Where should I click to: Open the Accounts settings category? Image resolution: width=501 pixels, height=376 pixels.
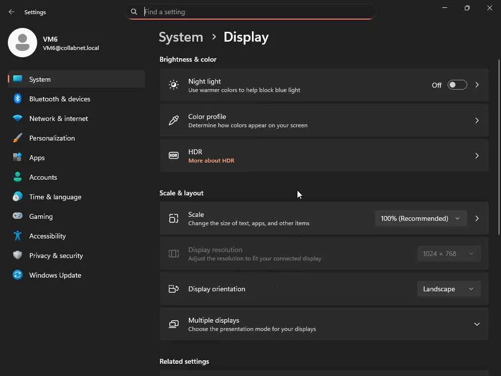click(x=43, y=177)
